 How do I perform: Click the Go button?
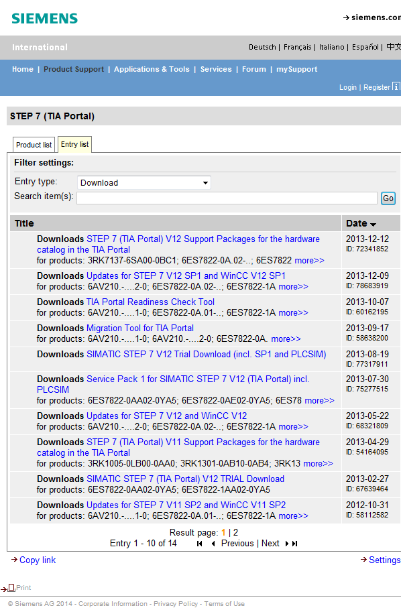point(388,198)
